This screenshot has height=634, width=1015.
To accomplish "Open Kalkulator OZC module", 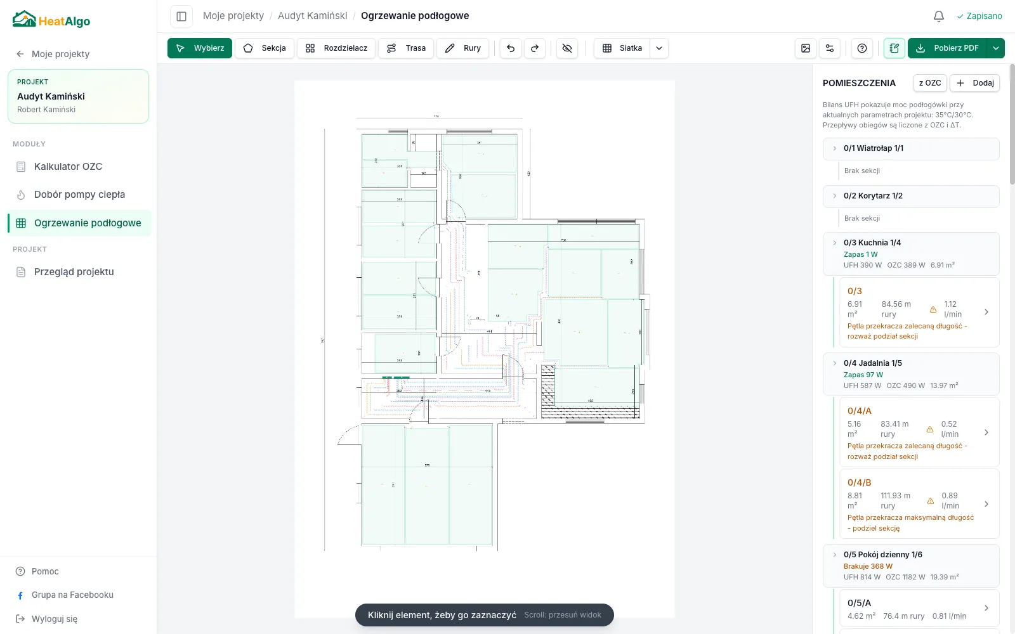I will tap(79, 167).
